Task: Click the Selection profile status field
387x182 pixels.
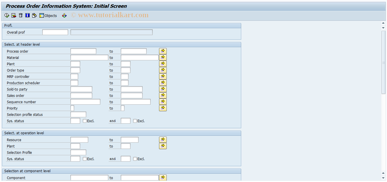Action: 78,114
